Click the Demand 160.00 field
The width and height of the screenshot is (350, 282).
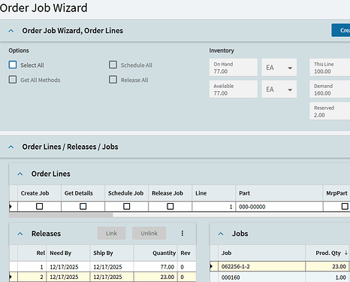[330, 89]
